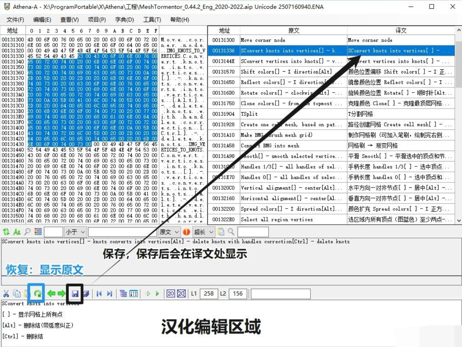
Task: Jump to first entry icon
Action: tap(99, 293)
